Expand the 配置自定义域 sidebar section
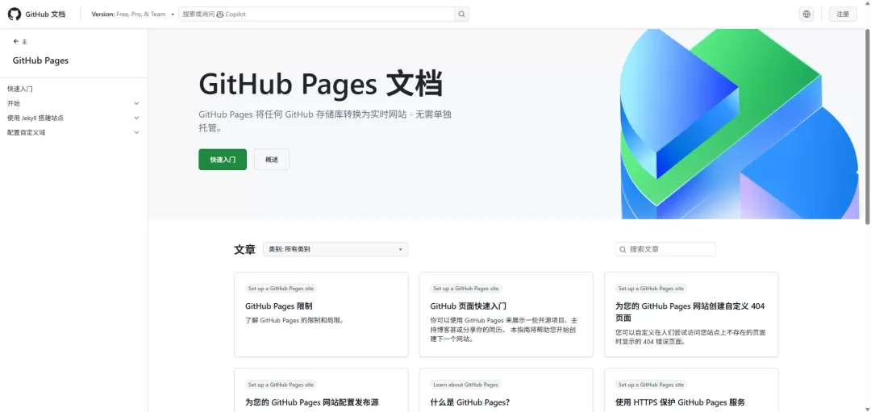The width and height of the screenshot is (871, 412). tap(136, 132)
